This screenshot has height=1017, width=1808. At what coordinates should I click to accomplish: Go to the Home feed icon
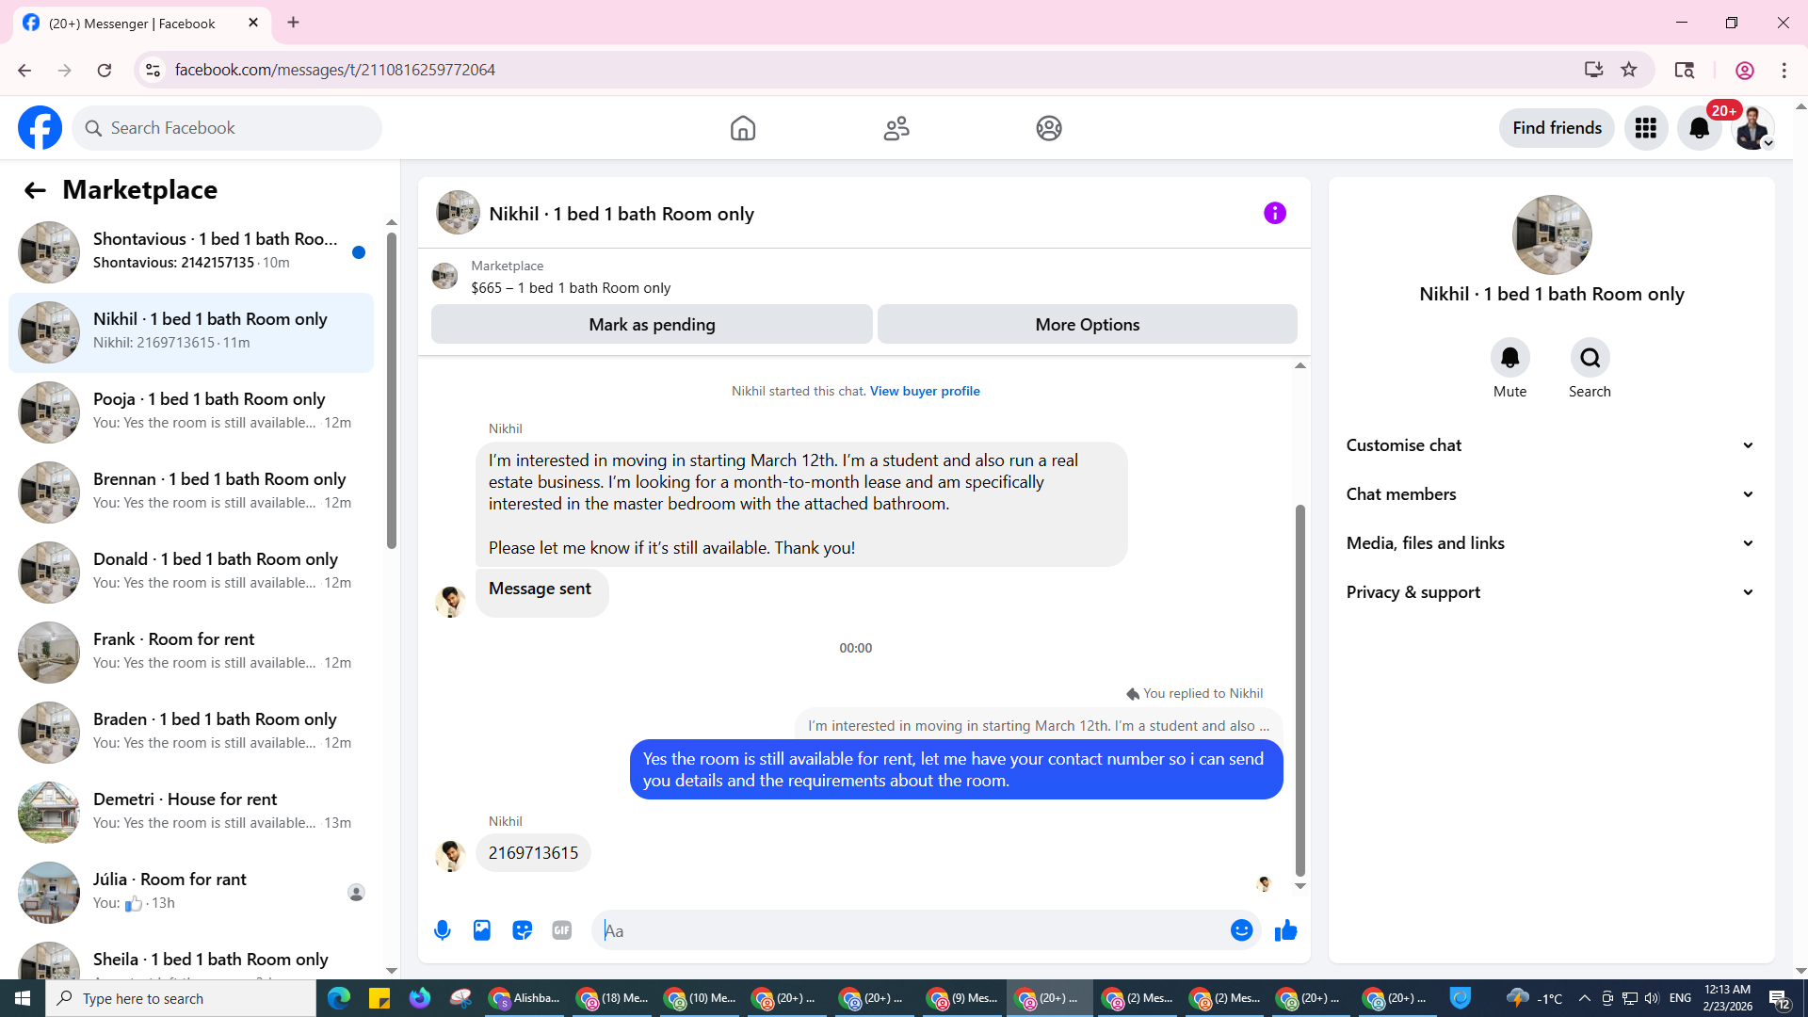coord(743,128)
